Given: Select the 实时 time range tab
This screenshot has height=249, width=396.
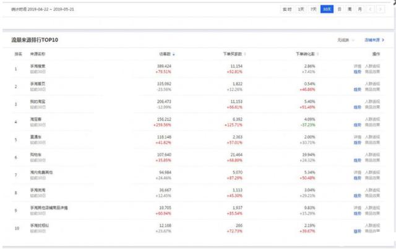Looking at the screenshot, I should 287,9.
